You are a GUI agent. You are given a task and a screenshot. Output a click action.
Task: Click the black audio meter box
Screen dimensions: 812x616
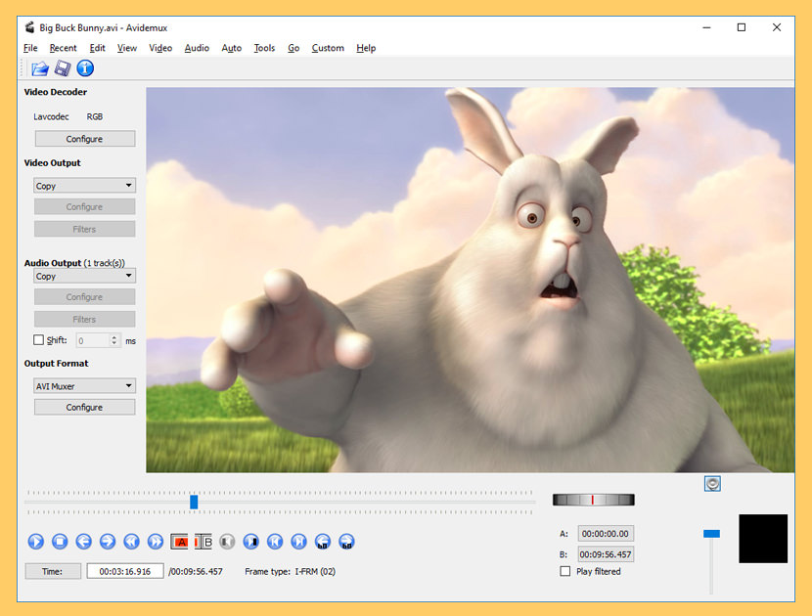pos(763,539)
